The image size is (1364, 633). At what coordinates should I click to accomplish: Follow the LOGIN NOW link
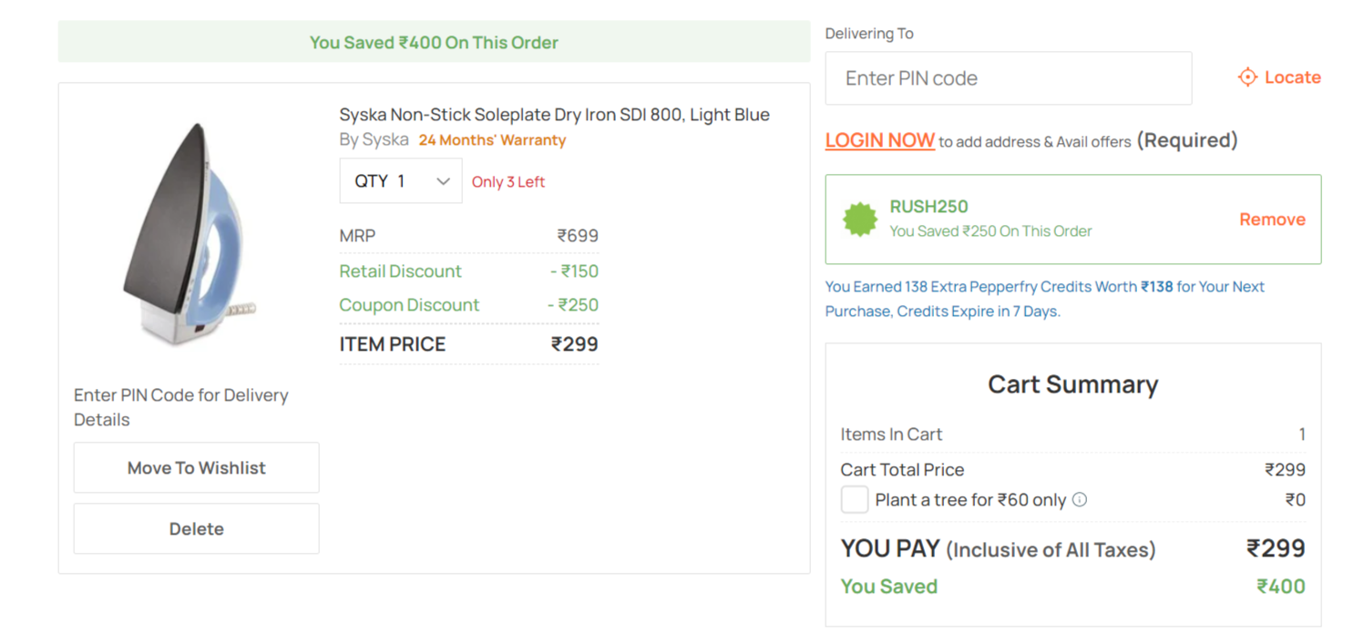880,140
